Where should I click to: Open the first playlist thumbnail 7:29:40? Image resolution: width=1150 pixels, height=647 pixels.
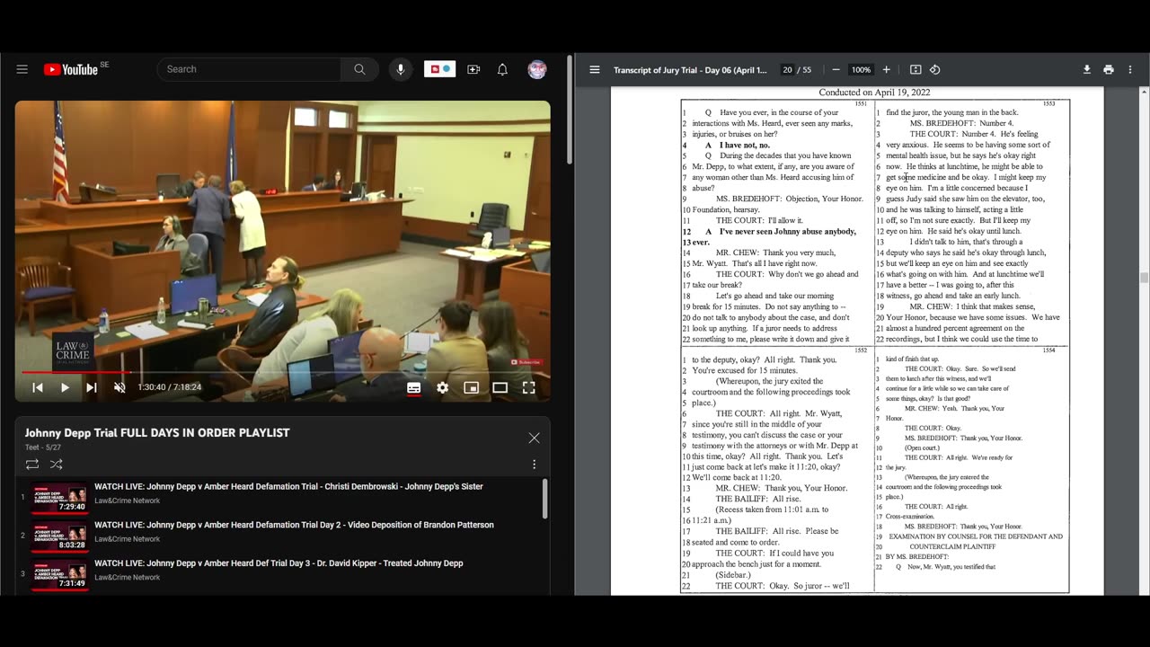coord(59,498)
